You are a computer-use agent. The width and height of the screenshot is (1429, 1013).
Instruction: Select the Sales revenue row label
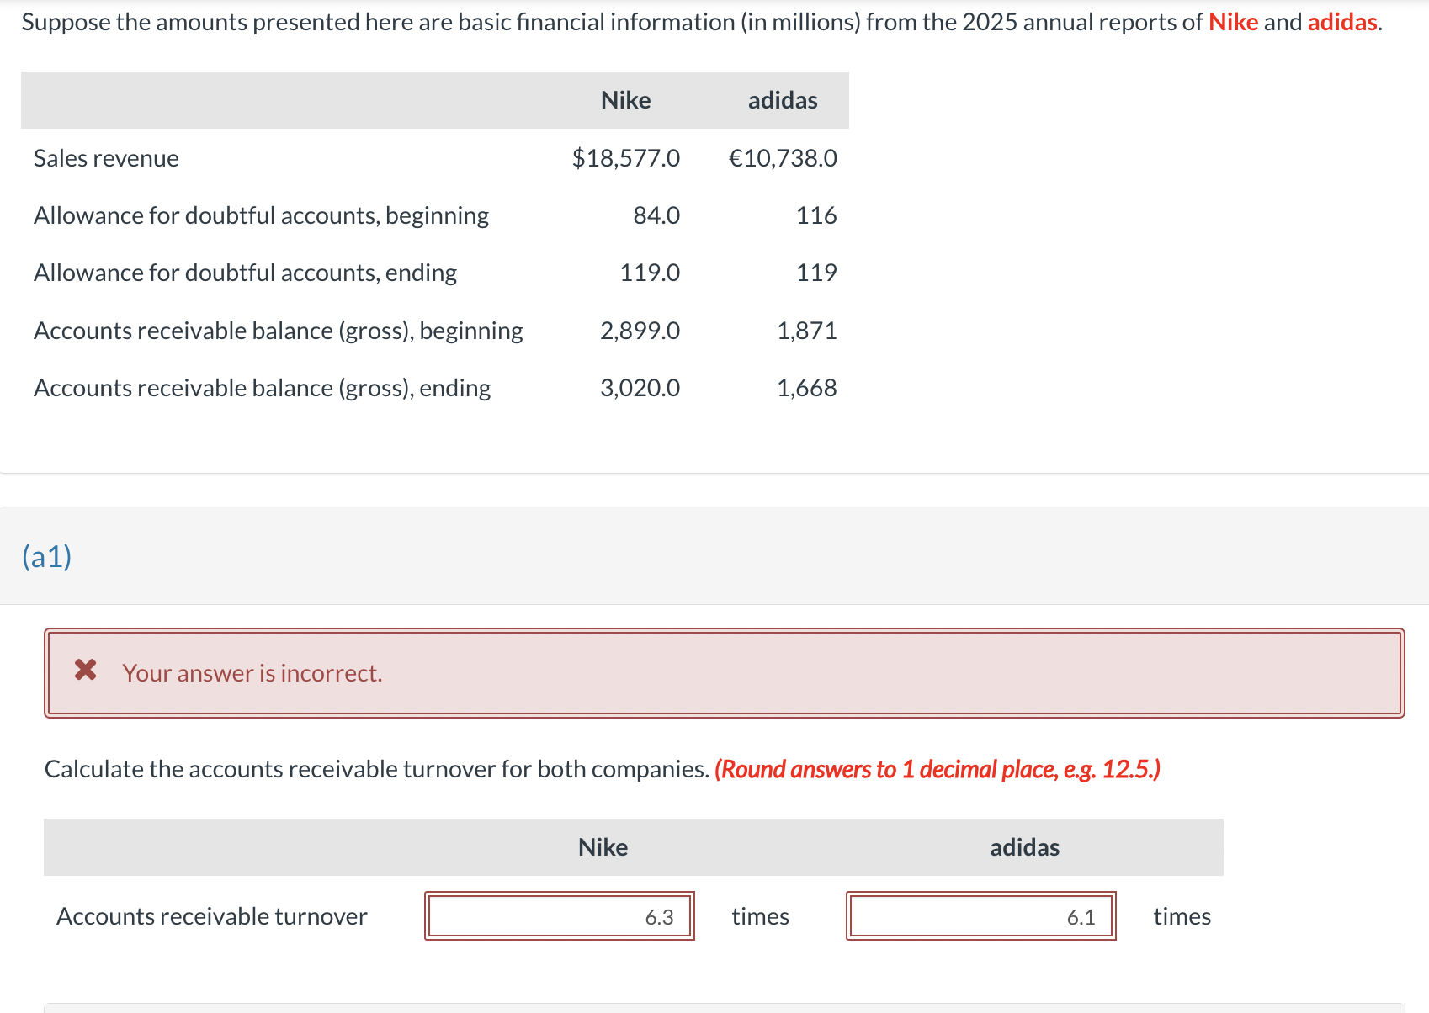point(105,157)
